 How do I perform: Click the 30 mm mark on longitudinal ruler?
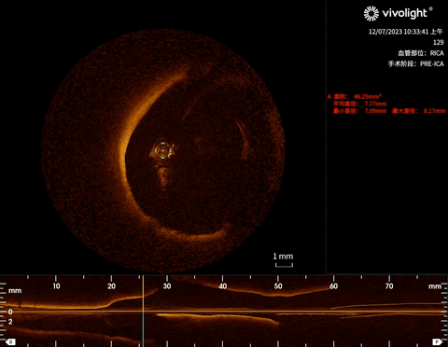167,285
